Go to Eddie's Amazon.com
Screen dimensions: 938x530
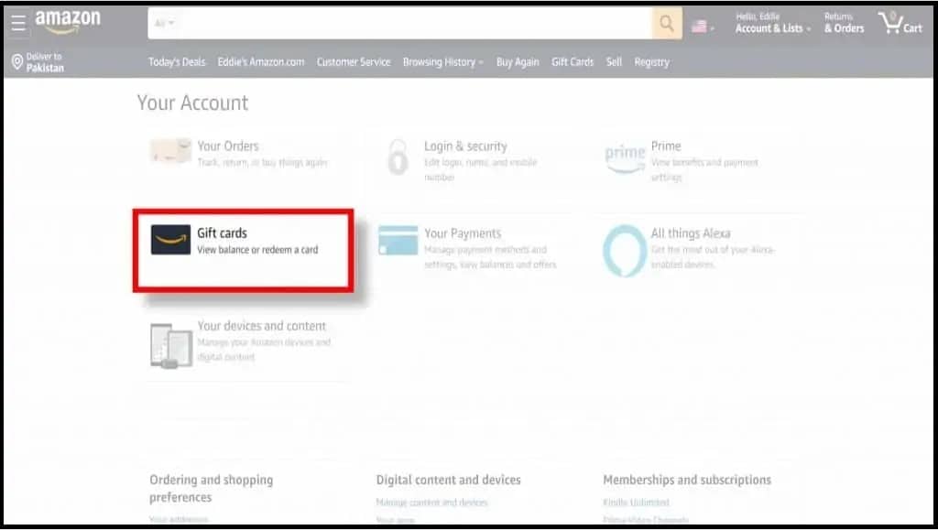pyautogui.click(x=261, y=62)
